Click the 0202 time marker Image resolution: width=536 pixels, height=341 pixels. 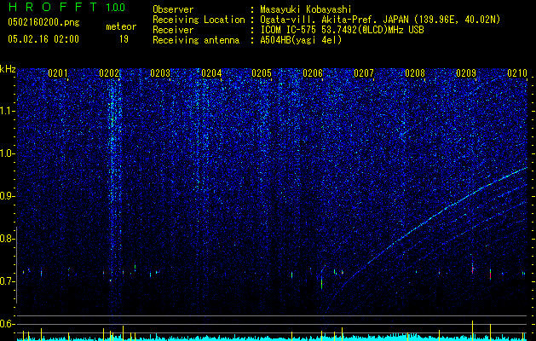pyautogui.click(x=109, y=73)
